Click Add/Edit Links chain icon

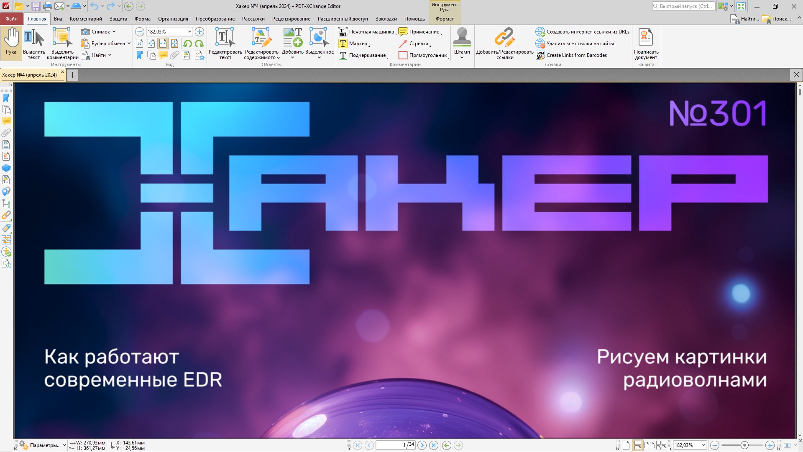click(504, 38)
